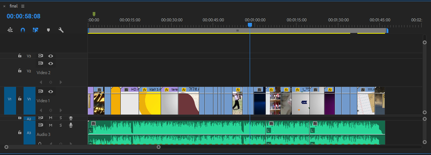Toggle V2 track targeting label

pos(29,71)
